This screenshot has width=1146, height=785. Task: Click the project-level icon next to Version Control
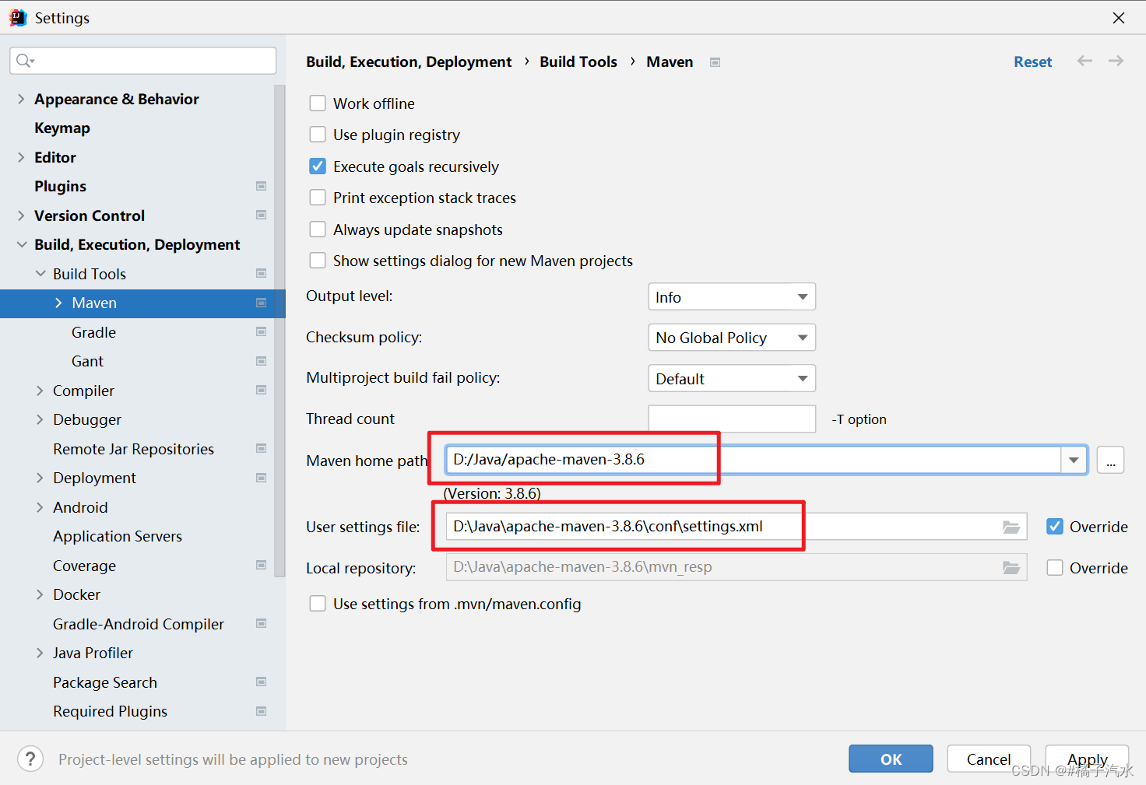click(262, 215)
